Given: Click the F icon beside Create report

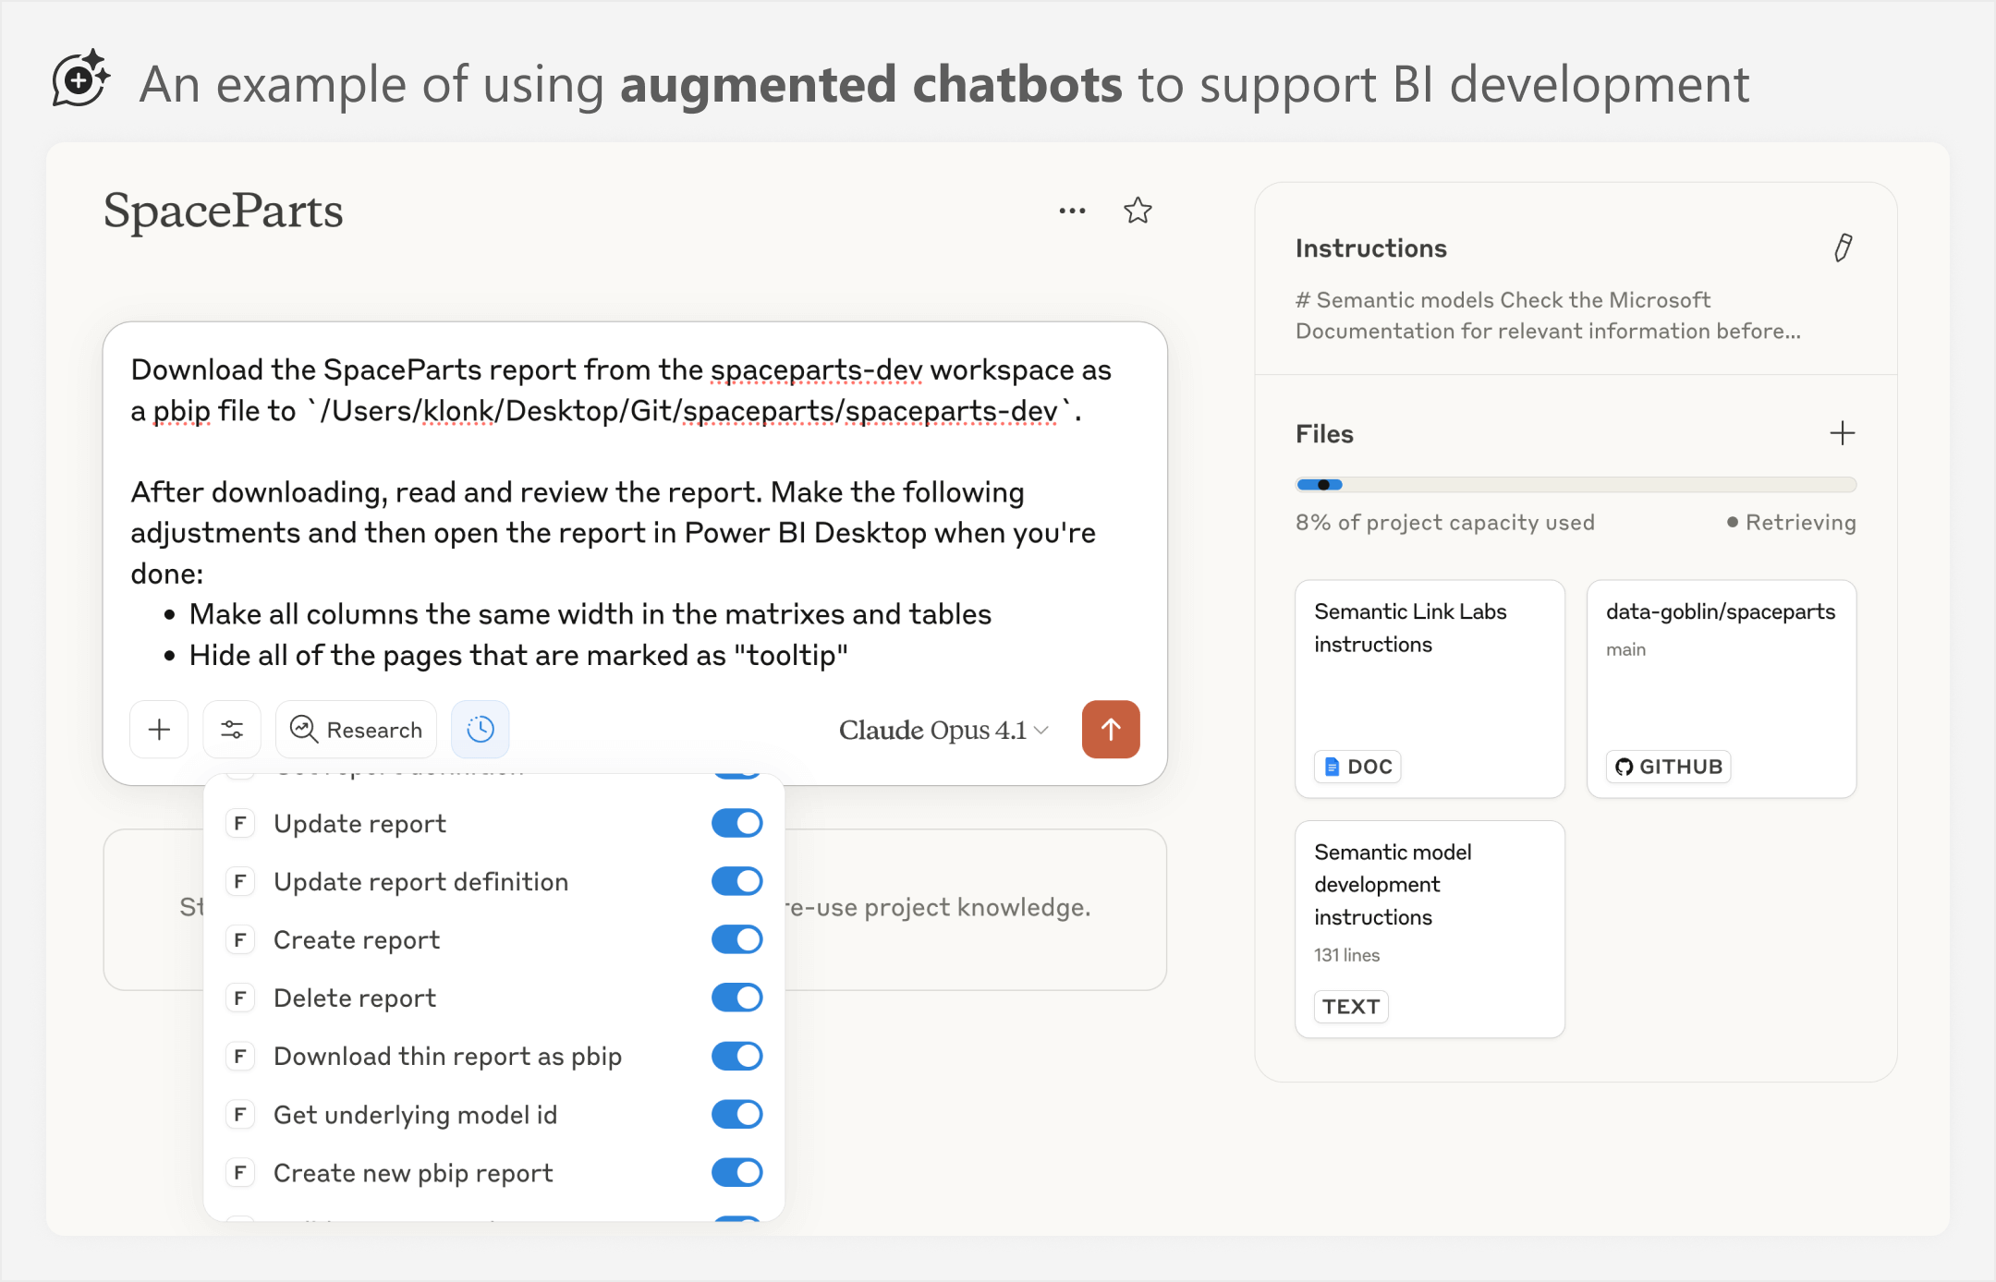Looking at the screenshot, I should click(x=240, y=939).
